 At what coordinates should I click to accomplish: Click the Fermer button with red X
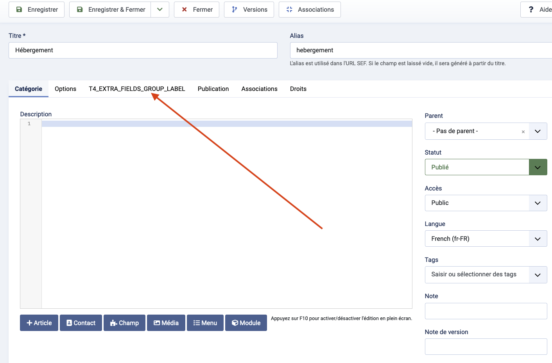click(x=197, y=9)
